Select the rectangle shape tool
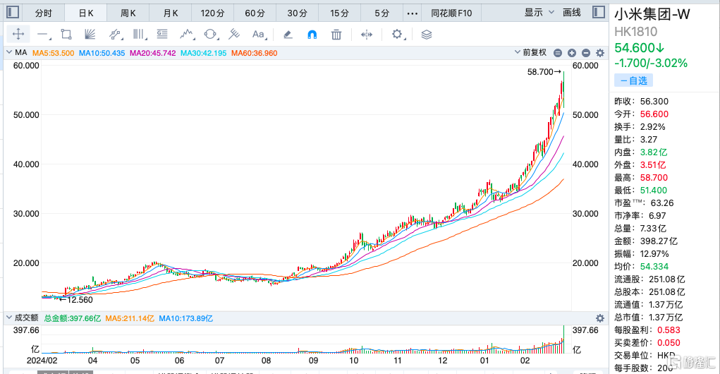Image resolution: width=720 pixels, height=374 pixels. coord(66,35)
